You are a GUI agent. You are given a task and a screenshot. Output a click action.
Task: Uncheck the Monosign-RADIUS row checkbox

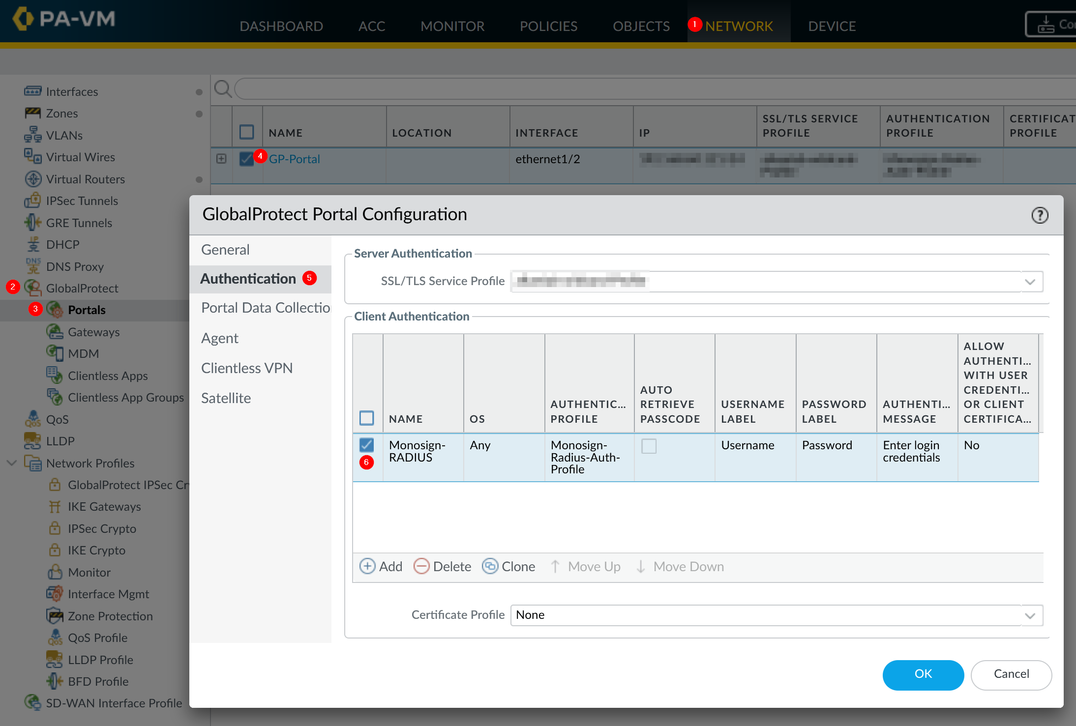366,445
